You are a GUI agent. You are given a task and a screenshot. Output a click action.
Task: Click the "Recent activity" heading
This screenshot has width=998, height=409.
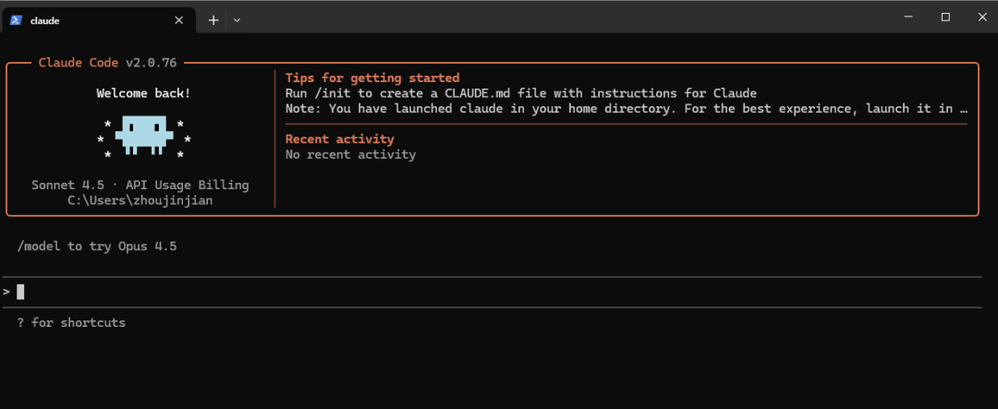click(x=340, y=139)
